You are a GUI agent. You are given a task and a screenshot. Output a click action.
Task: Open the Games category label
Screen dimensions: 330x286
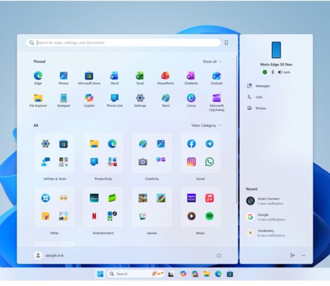[152, 233]
